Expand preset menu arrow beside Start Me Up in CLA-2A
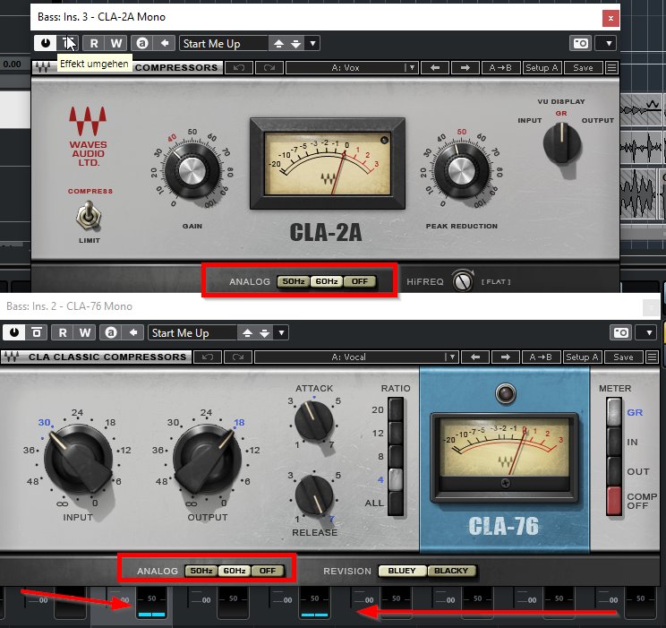Screen dimensions: 666x628 [312, 43]
